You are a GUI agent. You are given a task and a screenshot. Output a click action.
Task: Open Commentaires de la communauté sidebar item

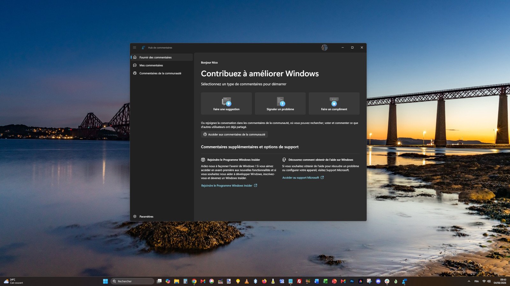click(x=162, y=73)
